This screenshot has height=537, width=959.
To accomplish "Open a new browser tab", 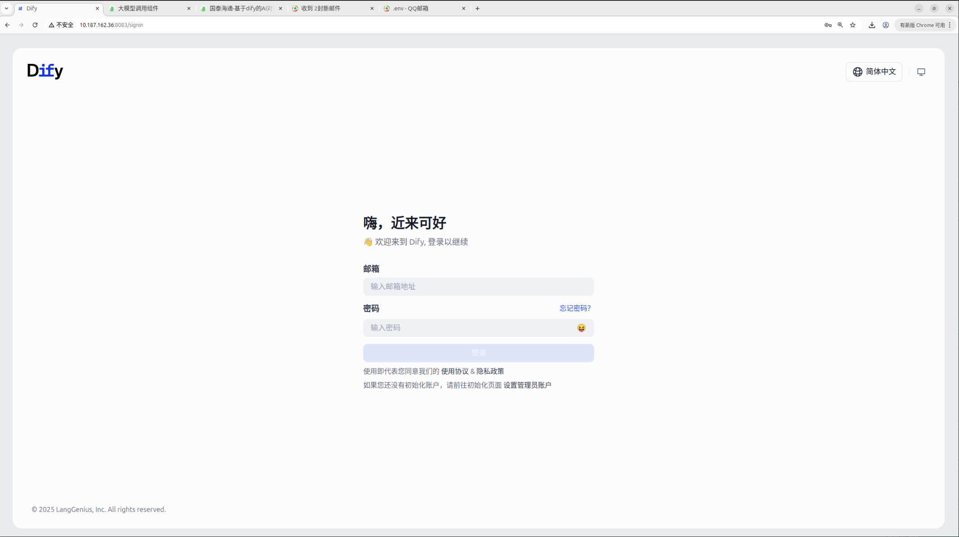I will point(477,9).
